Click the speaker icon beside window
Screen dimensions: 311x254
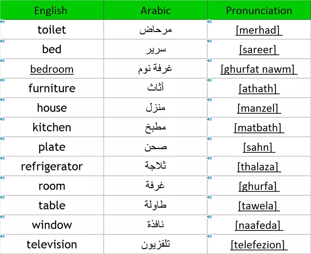[2, 217]
